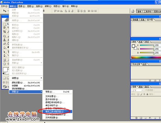
Task: Switch to the 色板 tab
Action: 141,42
